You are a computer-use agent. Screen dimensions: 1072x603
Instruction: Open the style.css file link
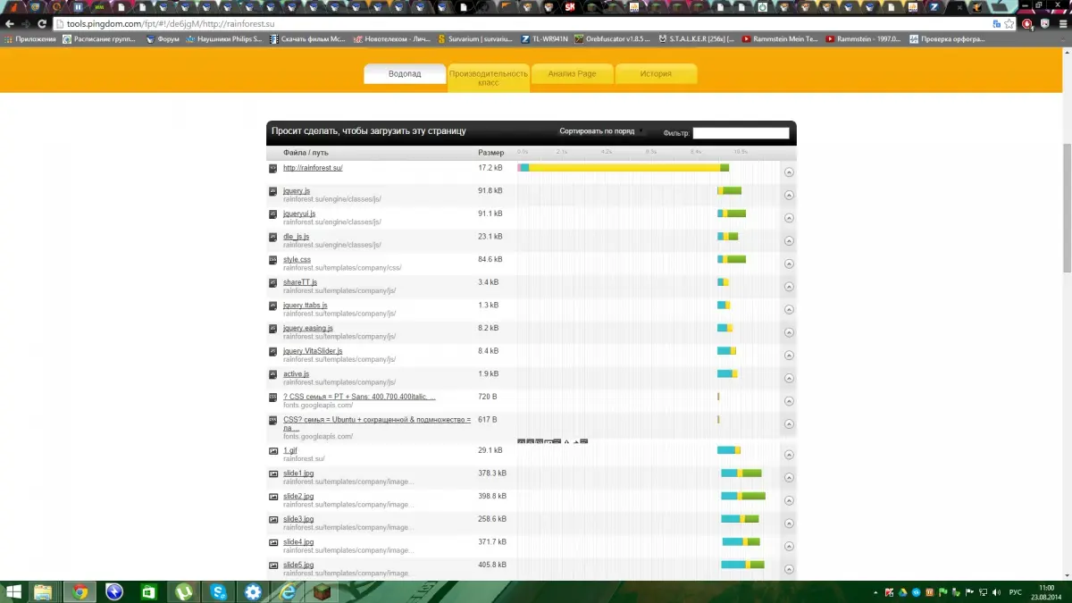click(297, 260)
